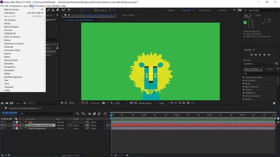Click the timeline current timecode 0;00;00;00
280x157 pixels.
(10, 113)
